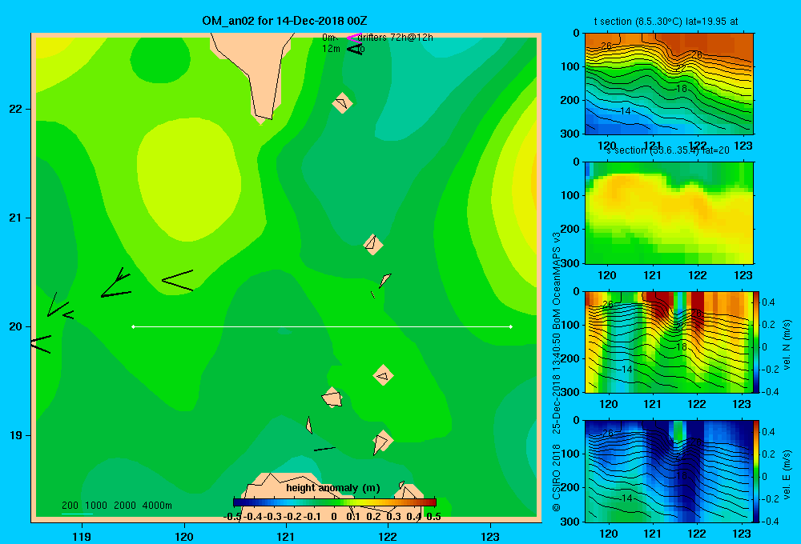Image resolution: width=801 pixels, height=544 pixels.
Task: Click the narrow island near 121.2E, 19.1N
Action: [x=309, y=425]
